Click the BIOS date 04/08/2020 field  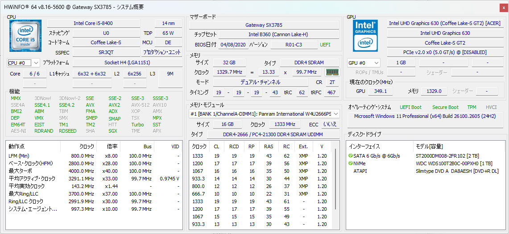point(234,45)
